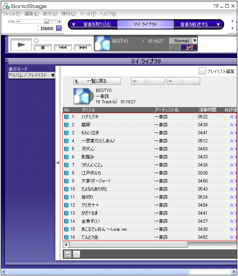Open the 表示(V) menu
The image size is (238, 276).
click(50, 14)
